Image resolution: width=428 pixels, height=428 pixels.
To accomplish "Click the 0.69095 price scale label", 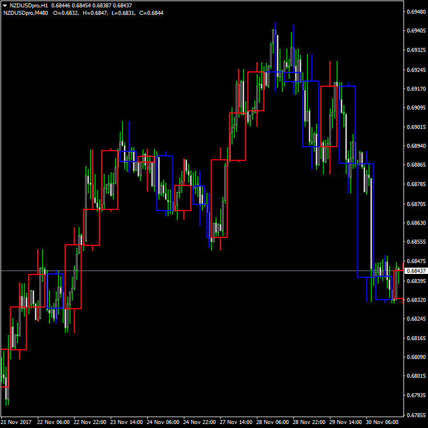I will tap(416, 107).
